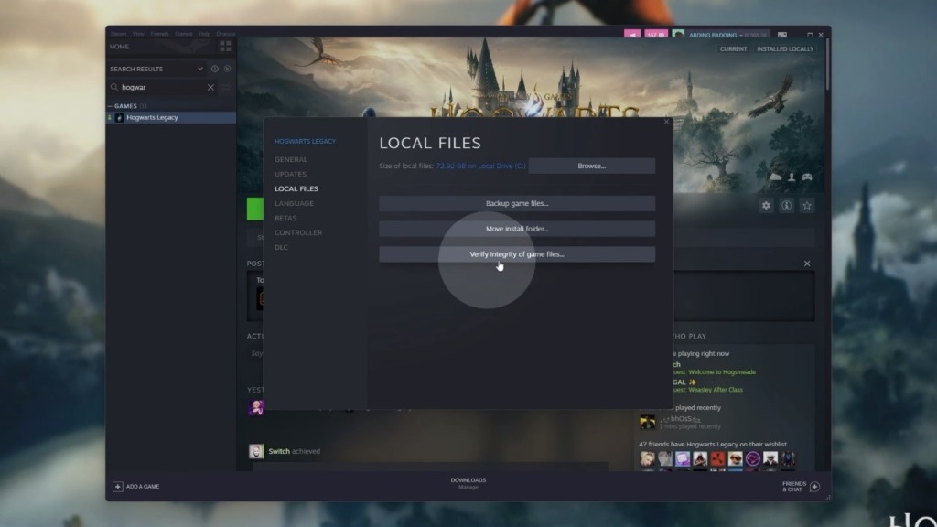The image size is (937, 527).
Task: Collapse the GAMES category
Action: click(110, 106)
